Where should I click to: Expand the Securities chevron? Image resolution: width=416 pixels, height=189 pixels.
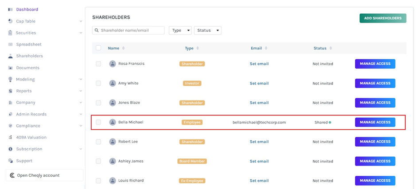tap(81, 33)
